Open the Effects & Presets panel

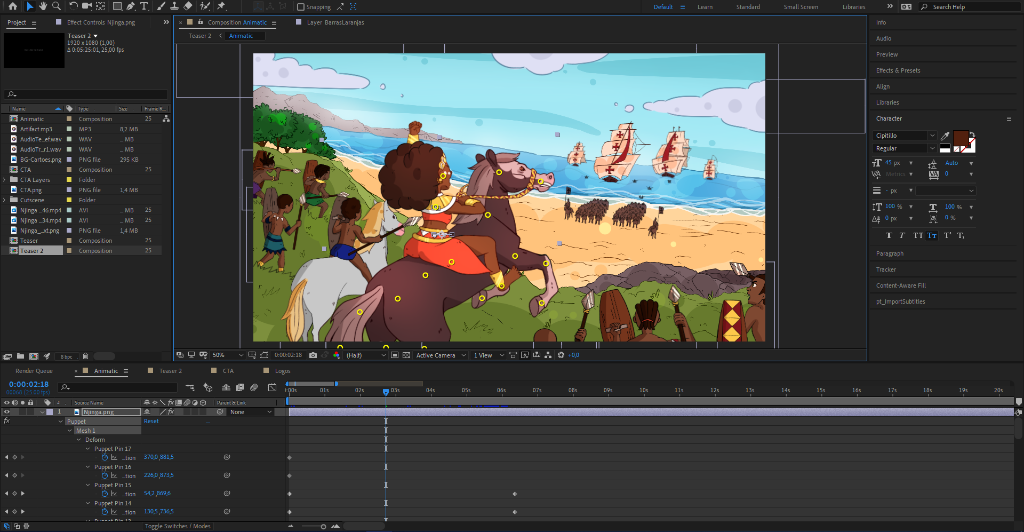[898, 70]
